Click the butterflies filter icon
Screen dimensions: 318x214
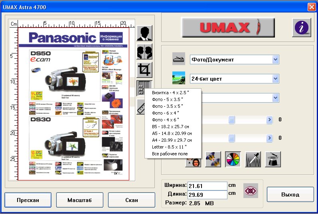213,159
